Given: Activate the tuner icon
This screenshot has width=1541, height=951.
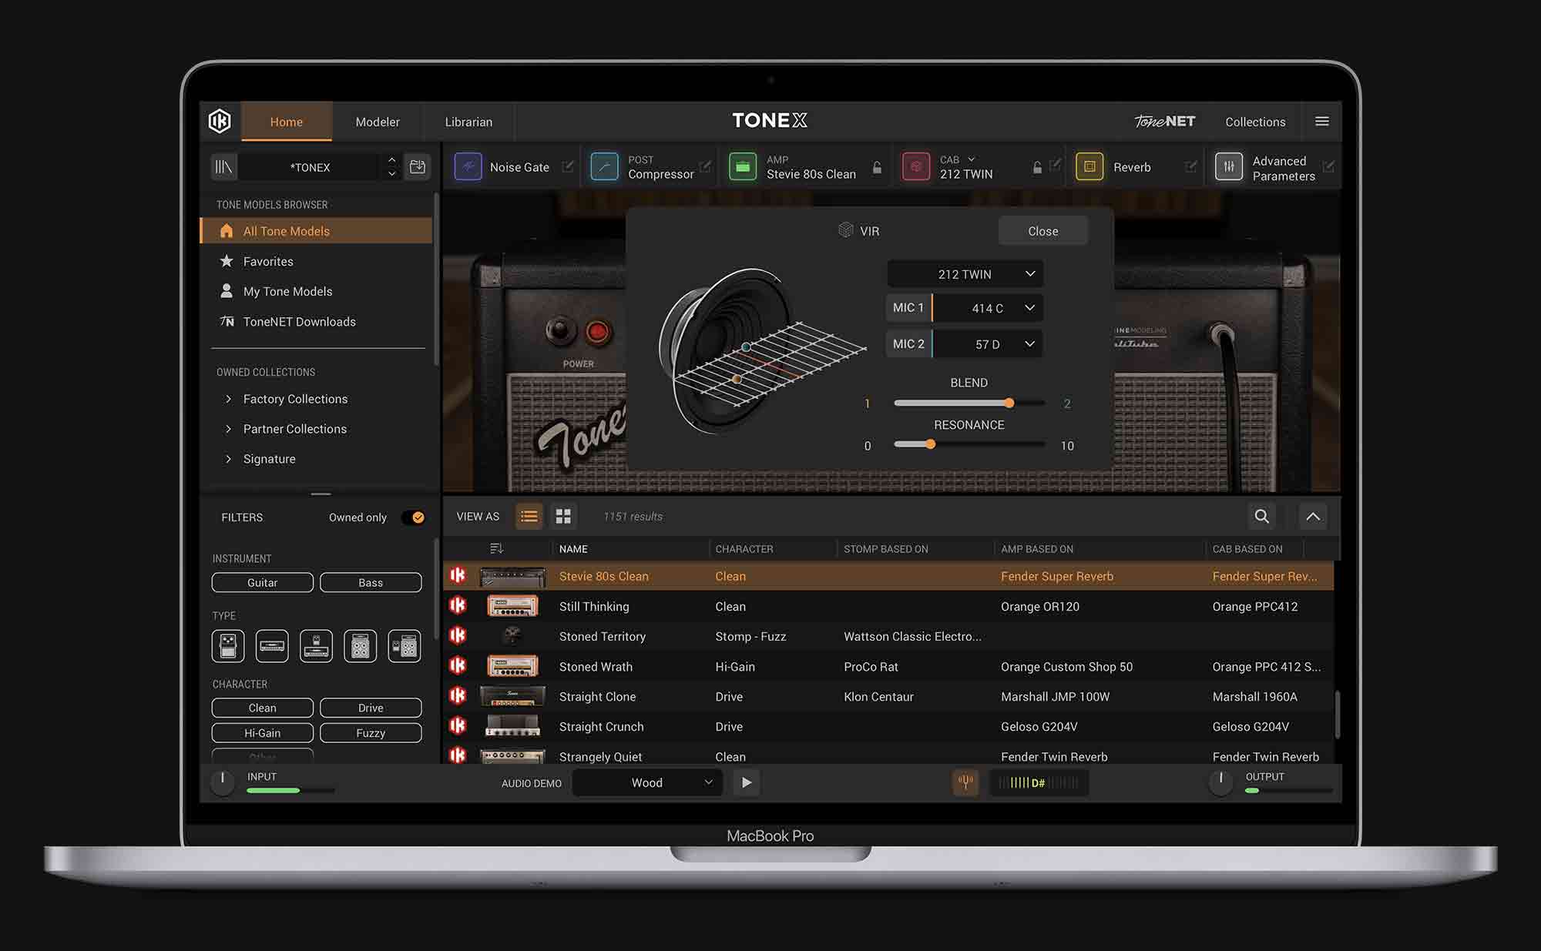Looking at the screenshot, I should [x=965, y=782].
